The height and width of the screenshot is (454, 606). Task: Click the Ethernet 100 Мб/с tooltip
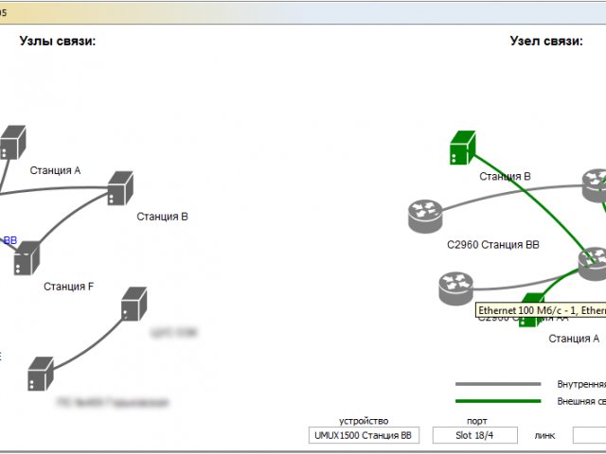[539, 310]
